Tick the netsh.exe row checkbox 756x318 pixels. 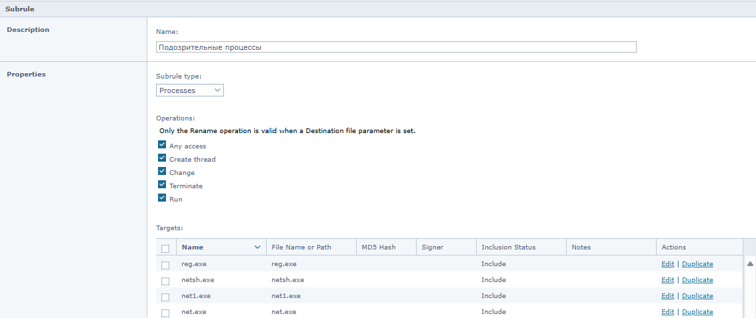(165, 281)
